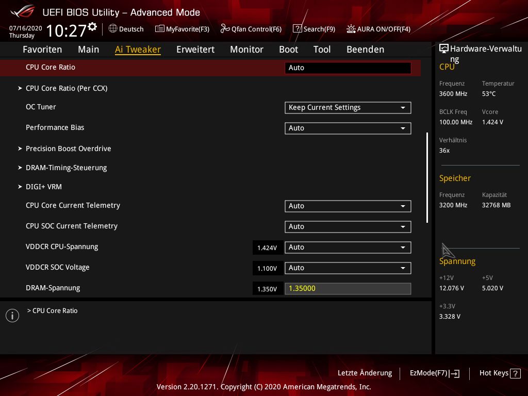Click the Version 2.20.1271 copyright text
The height and width of the screenshot is (396, 528).
coord(263,387)
